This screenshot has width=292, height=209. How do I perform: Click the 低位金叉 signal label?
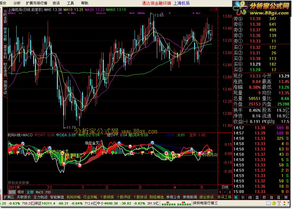coord(92,143)
